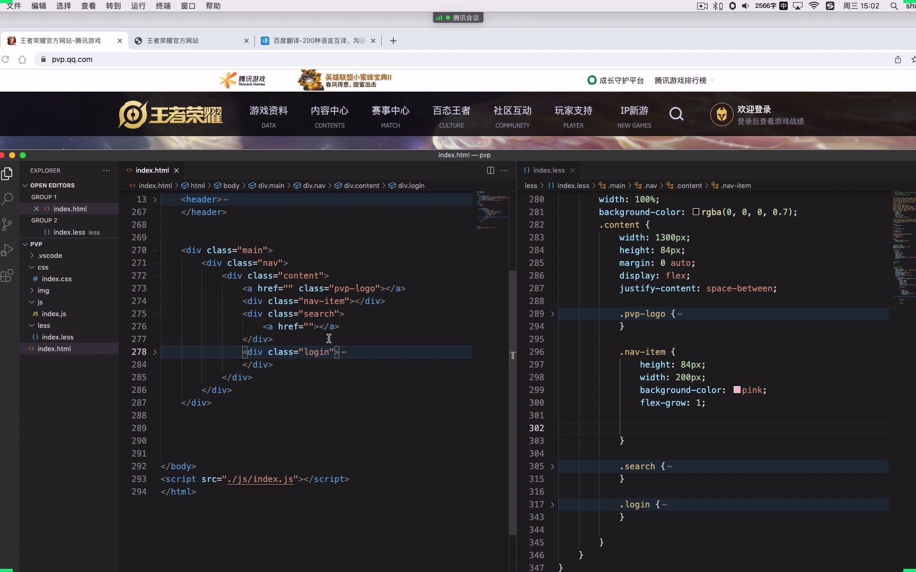
Task: Open the Source Control view icon
Action: click(x=7, y=225)
